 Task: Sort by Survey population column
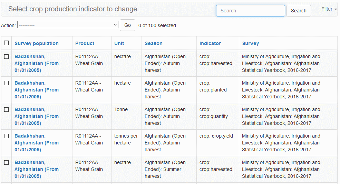click(37, 43)
